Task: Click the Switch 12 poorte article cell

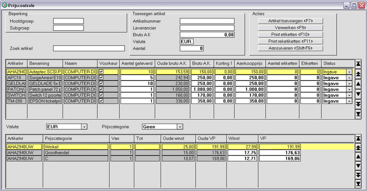Action: click(x=45, y=95)
